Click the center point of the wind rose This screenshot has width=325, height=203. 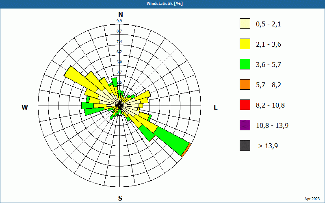(119, 106)
